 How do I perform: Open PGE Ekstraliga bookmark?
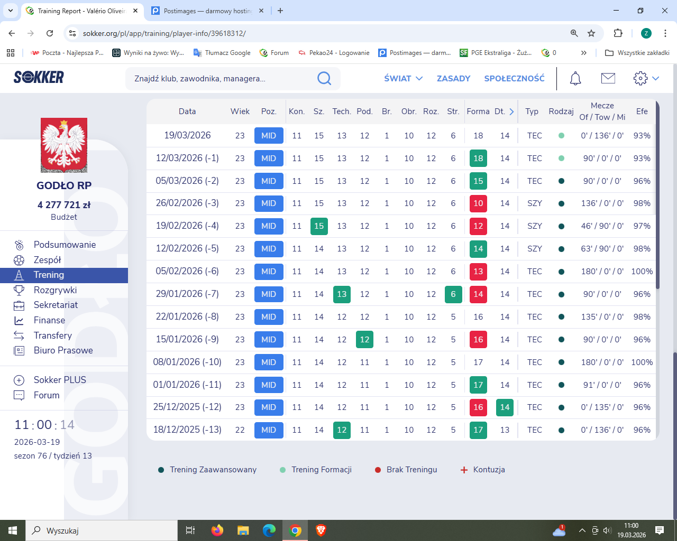pos(496,53)
